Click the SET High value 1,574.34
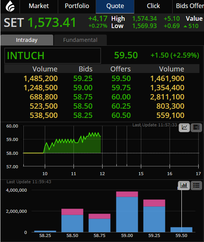This screenshot has height=242, width=204. 145,19
